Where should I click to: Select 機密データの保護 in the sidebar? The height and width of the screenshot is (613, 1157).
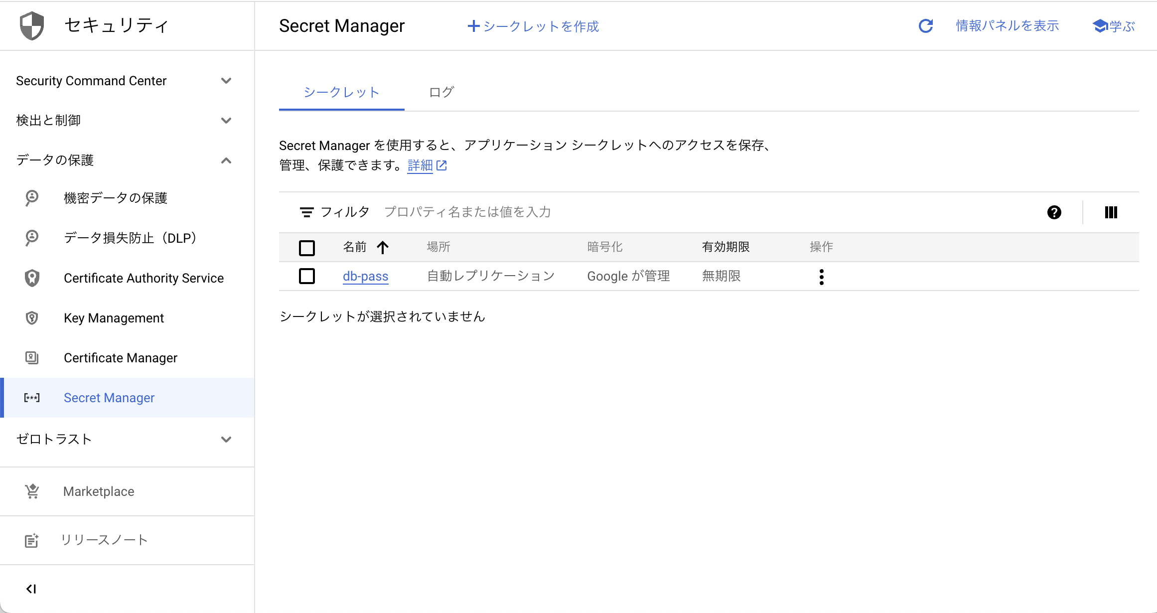pos(116,198)
